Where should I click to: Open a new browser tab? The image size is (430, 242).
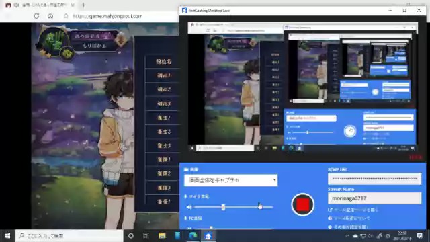point(83,5)
